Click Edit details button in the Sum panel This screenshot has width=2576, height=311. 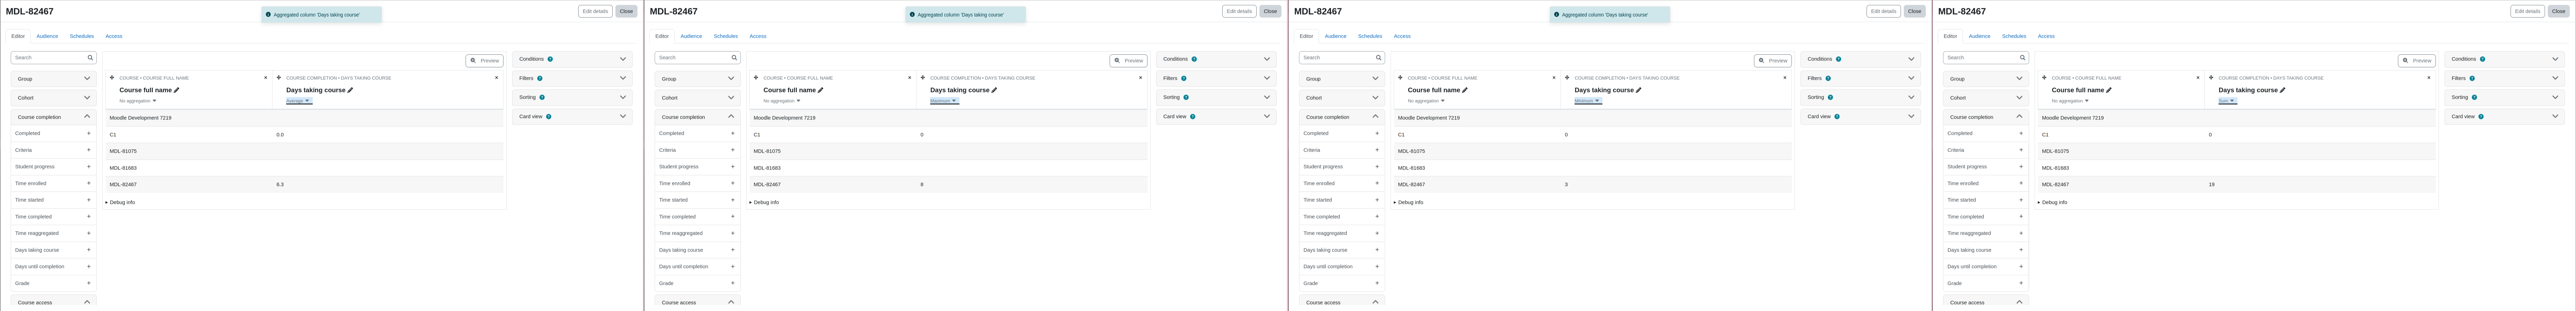(2527, 11)
